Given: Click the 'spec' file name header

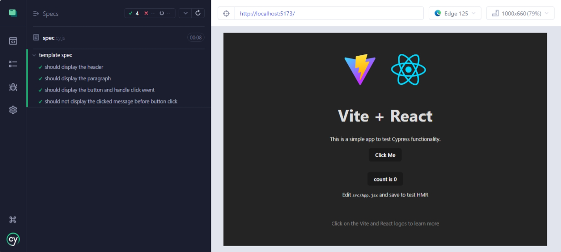Looking at the screenshot, I should pos(54,38).
